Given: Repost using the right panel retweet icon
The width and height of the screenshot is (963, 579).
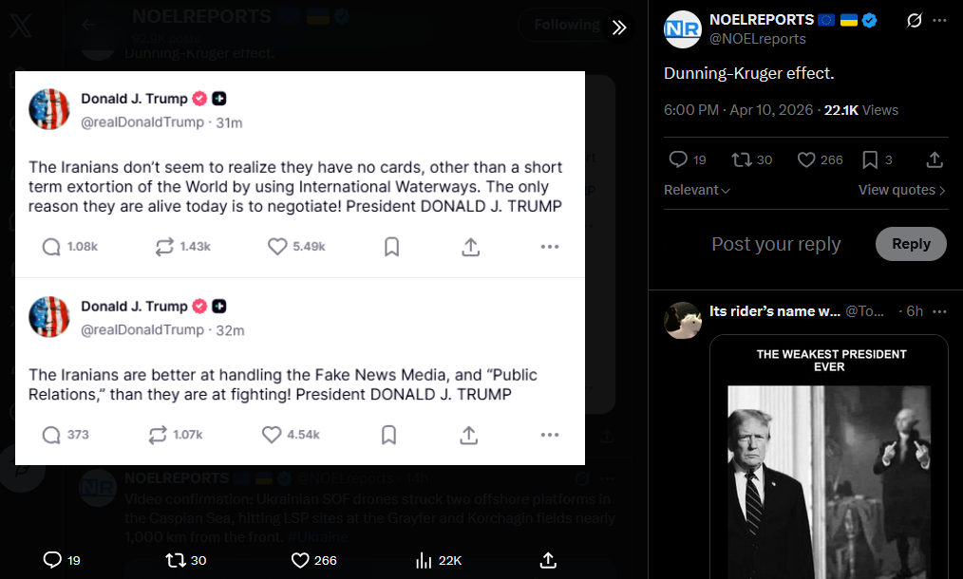Looking at the screenshot, I should click(742, 159).
